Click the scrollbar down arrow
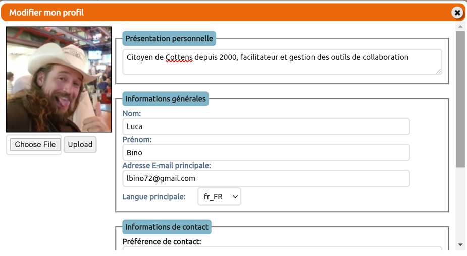The height and width of the screenshot is (256, 467). pyautogui.click(x=460, y=245)
